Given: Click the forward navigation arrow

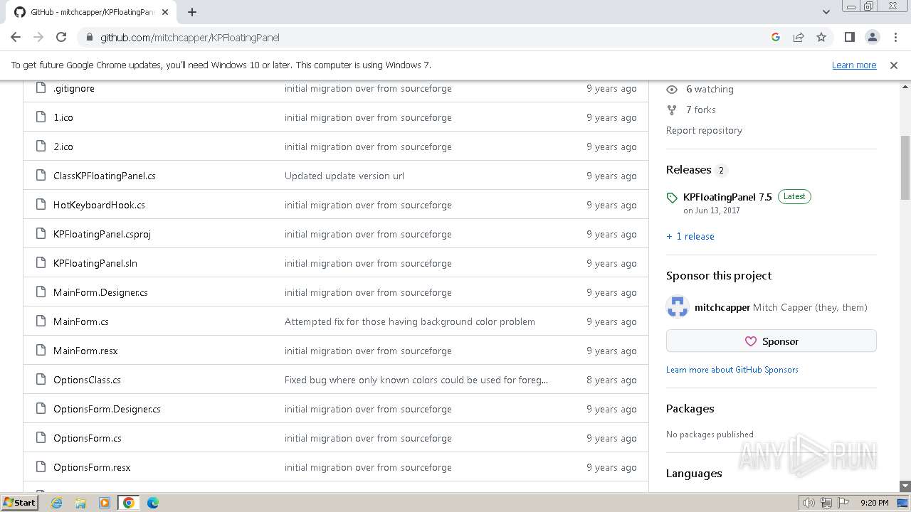Looking at the screenshot, I should (x=38, y=37).
